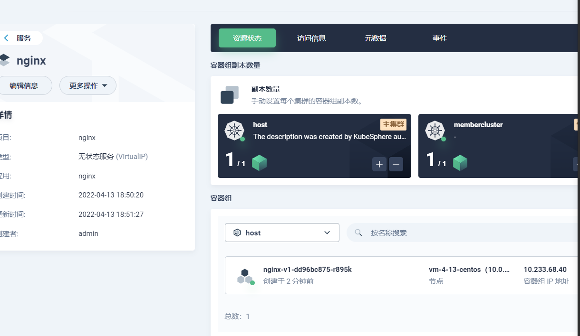Screen dimensions: 580x336
Task: Click the 容器组 section heading
Action: pyautogui.click(x=221, y=198)
